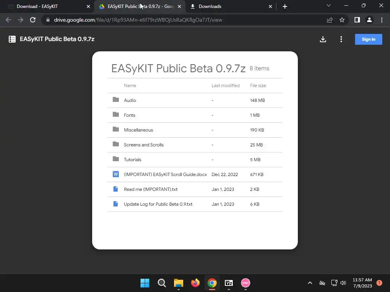Click the Tutorials folder icon
390x292 pixels.
pos(116,159)
